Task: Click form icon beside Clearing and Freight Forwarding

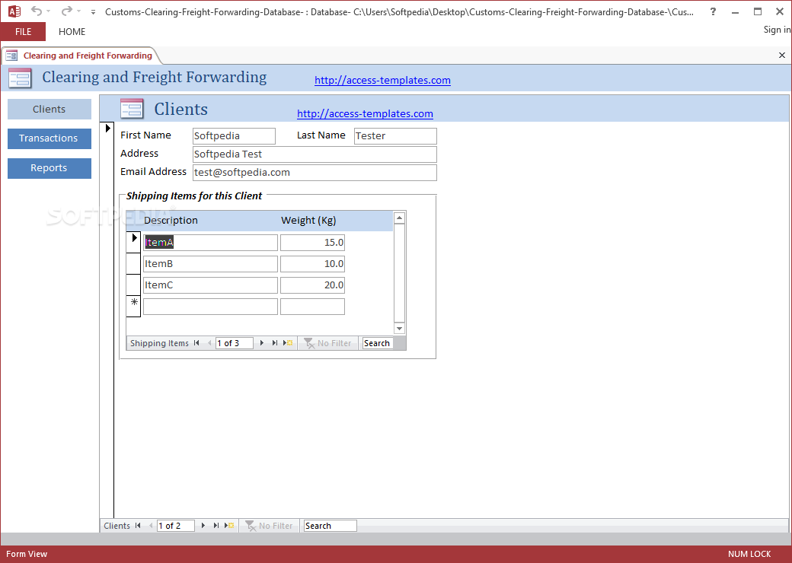Action: coord(21,78)
